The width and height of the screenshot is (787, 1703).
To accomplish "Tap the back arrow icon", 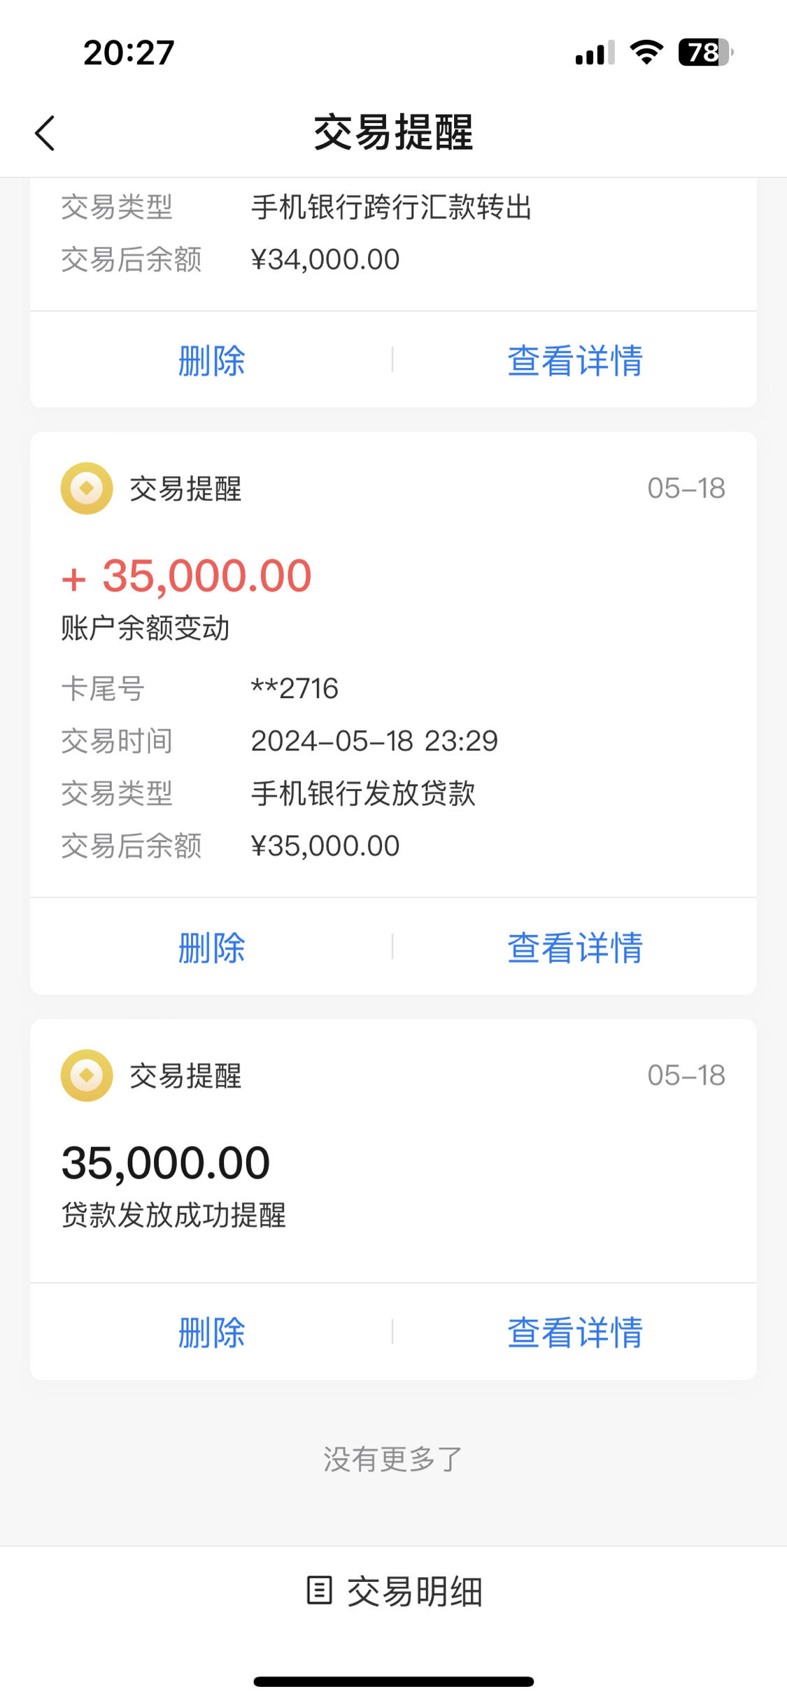I will [x=45, y=133].
